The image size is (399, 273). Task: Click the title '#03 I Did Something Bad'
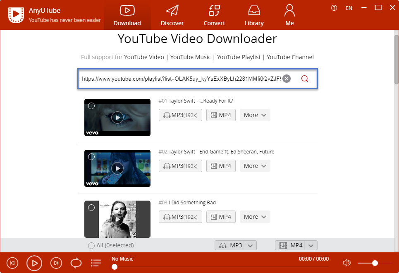187,203
